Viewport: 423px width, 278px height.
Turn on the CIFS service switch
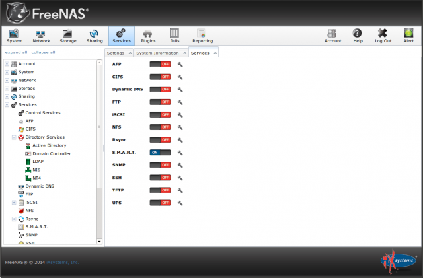pos(160,77)
